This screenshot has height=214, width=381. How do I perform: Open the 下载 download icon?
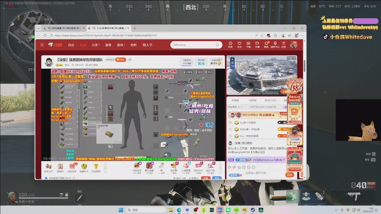(x=248, y=45)
